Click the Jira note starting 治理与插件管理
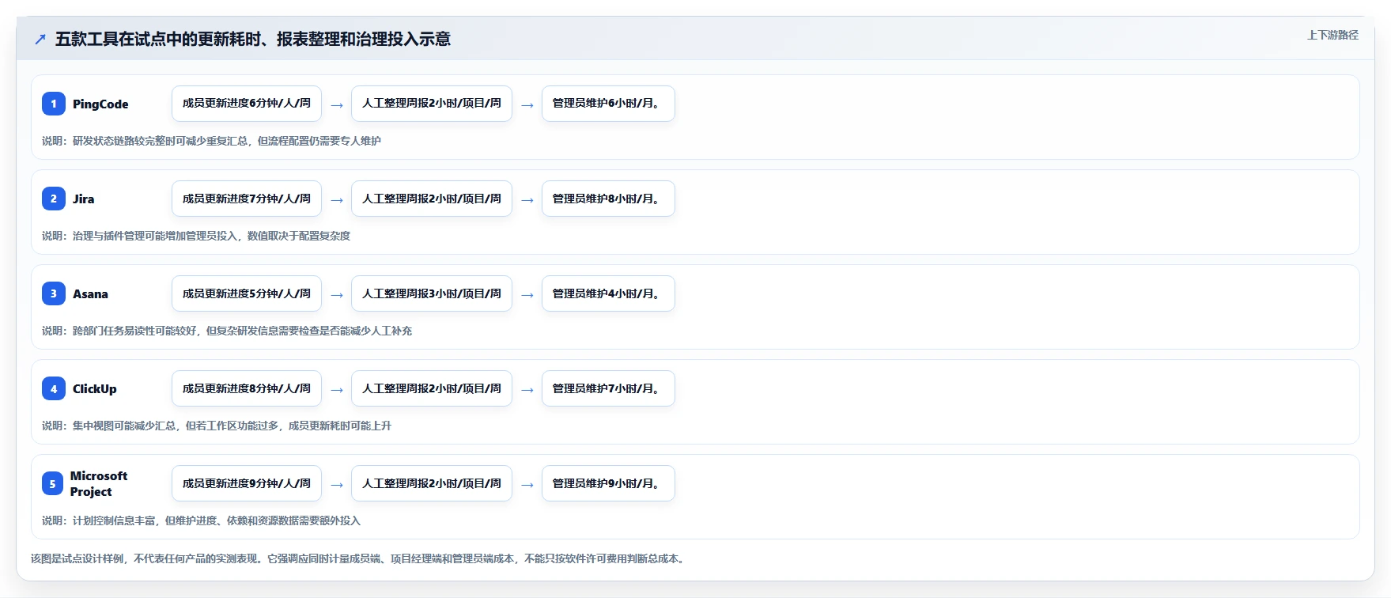This screenshot has width=1391, height=598. click(196, 236)
